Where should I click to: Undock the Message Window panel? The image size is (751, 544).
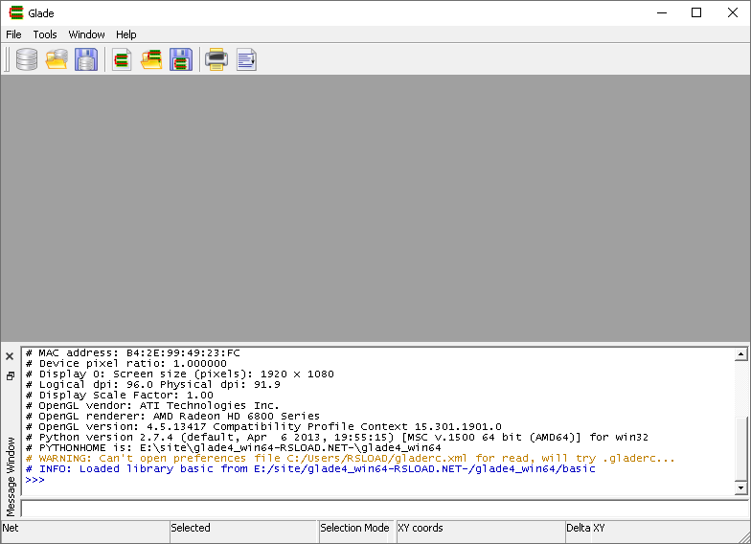point(10,375)
